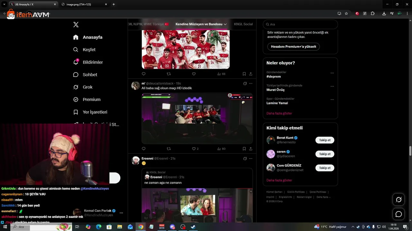Image resolution: width=412 pixels, height=231 pixels.
Task: Open Microsoft Edge from taskbar
Action: point(99,227)
